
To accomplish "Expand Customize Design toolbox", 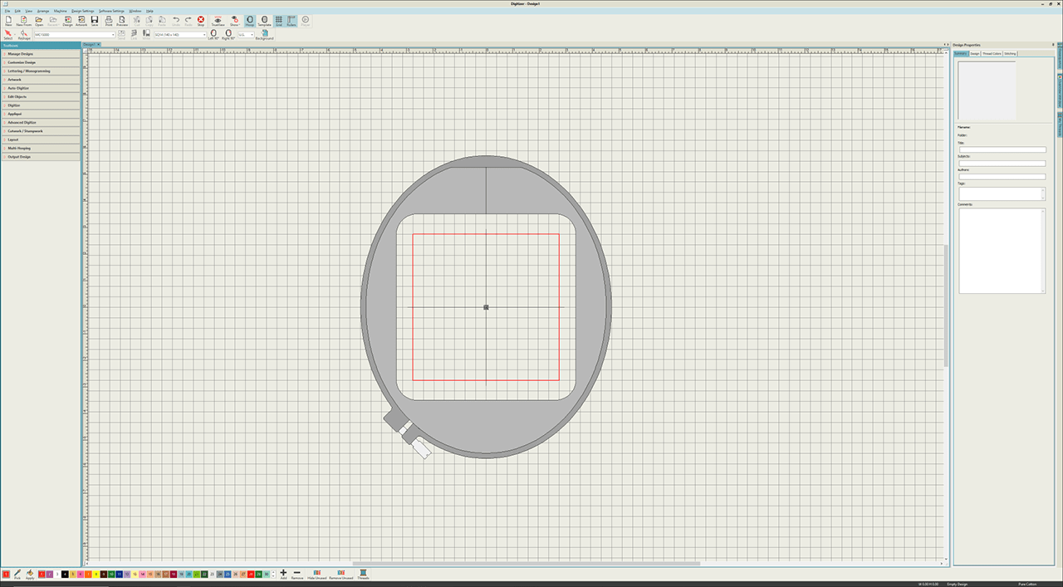I will (x=41, y=62).
